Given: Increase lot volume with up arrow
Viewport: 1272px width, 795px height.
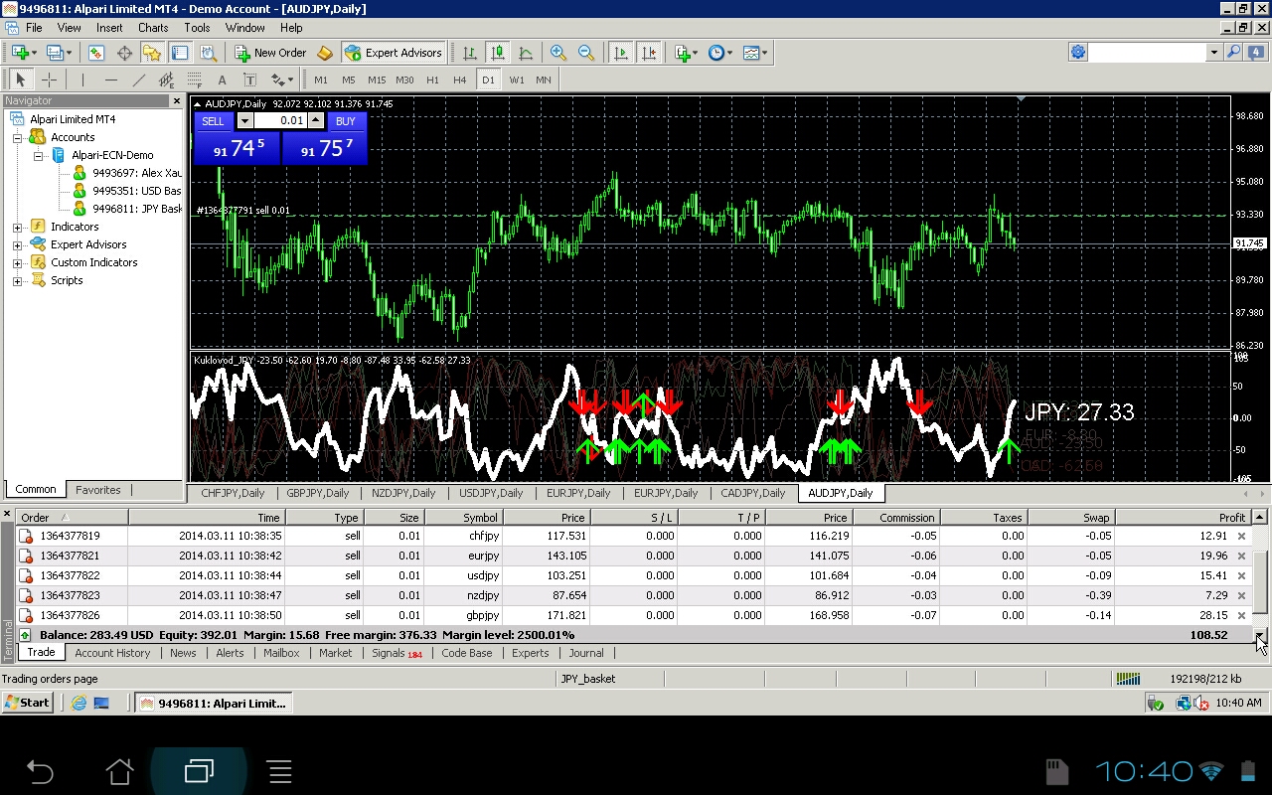Looking at the screenshot, I should pyautogui.click(x=316, y=120).
